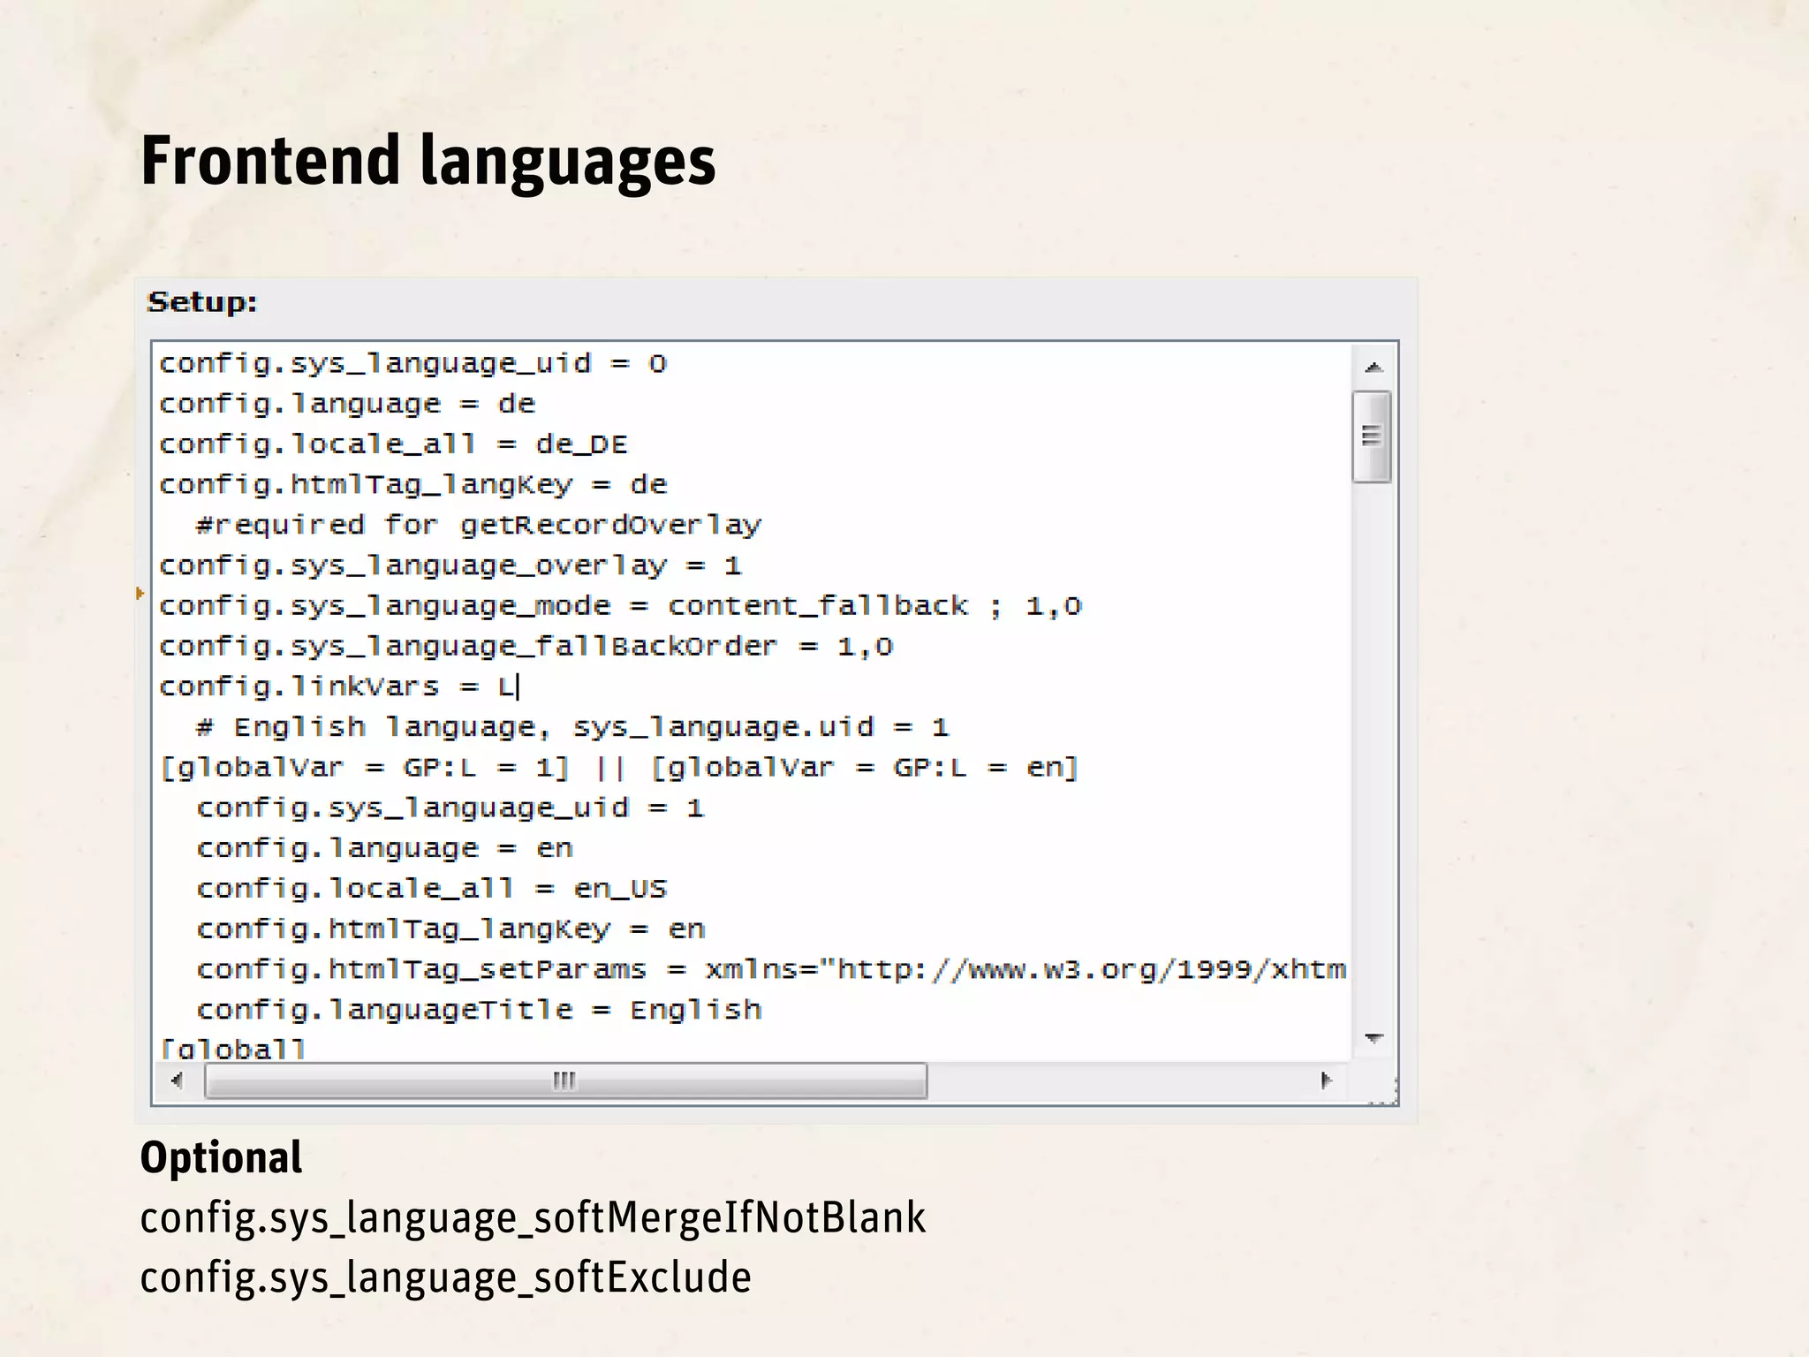Viewport: 1809px width, 1357px height.
Task: Click line 'config.htmlTag_langKey = de'
Action: [413, 484]
